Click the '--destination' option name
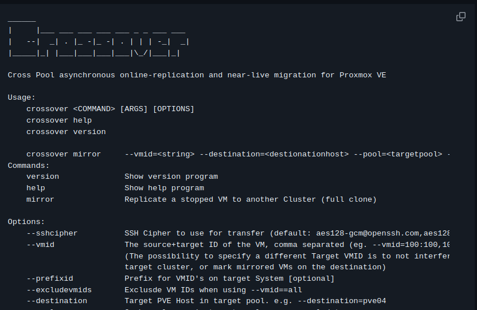Screen dimensions: 477x310 (57, 301)
